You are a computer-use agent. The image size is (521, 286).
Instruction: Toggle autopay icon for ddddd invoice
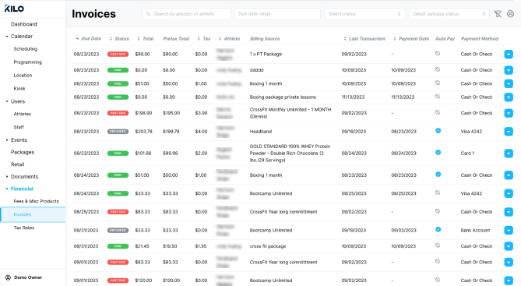pyautogui.click(x=438, y=69)
